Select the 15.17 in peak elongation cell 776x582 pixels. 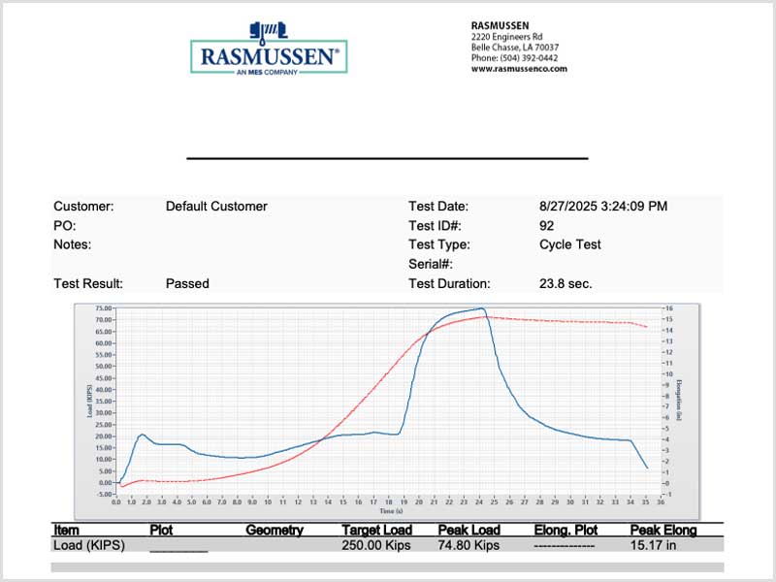pos(653,545)
